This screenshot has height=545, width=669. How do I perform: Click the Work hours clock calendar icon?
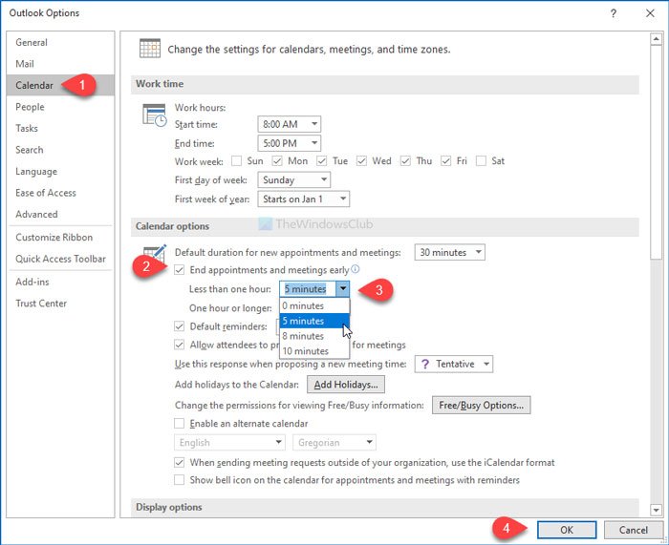pyautogui.click(x=154, y=115)
